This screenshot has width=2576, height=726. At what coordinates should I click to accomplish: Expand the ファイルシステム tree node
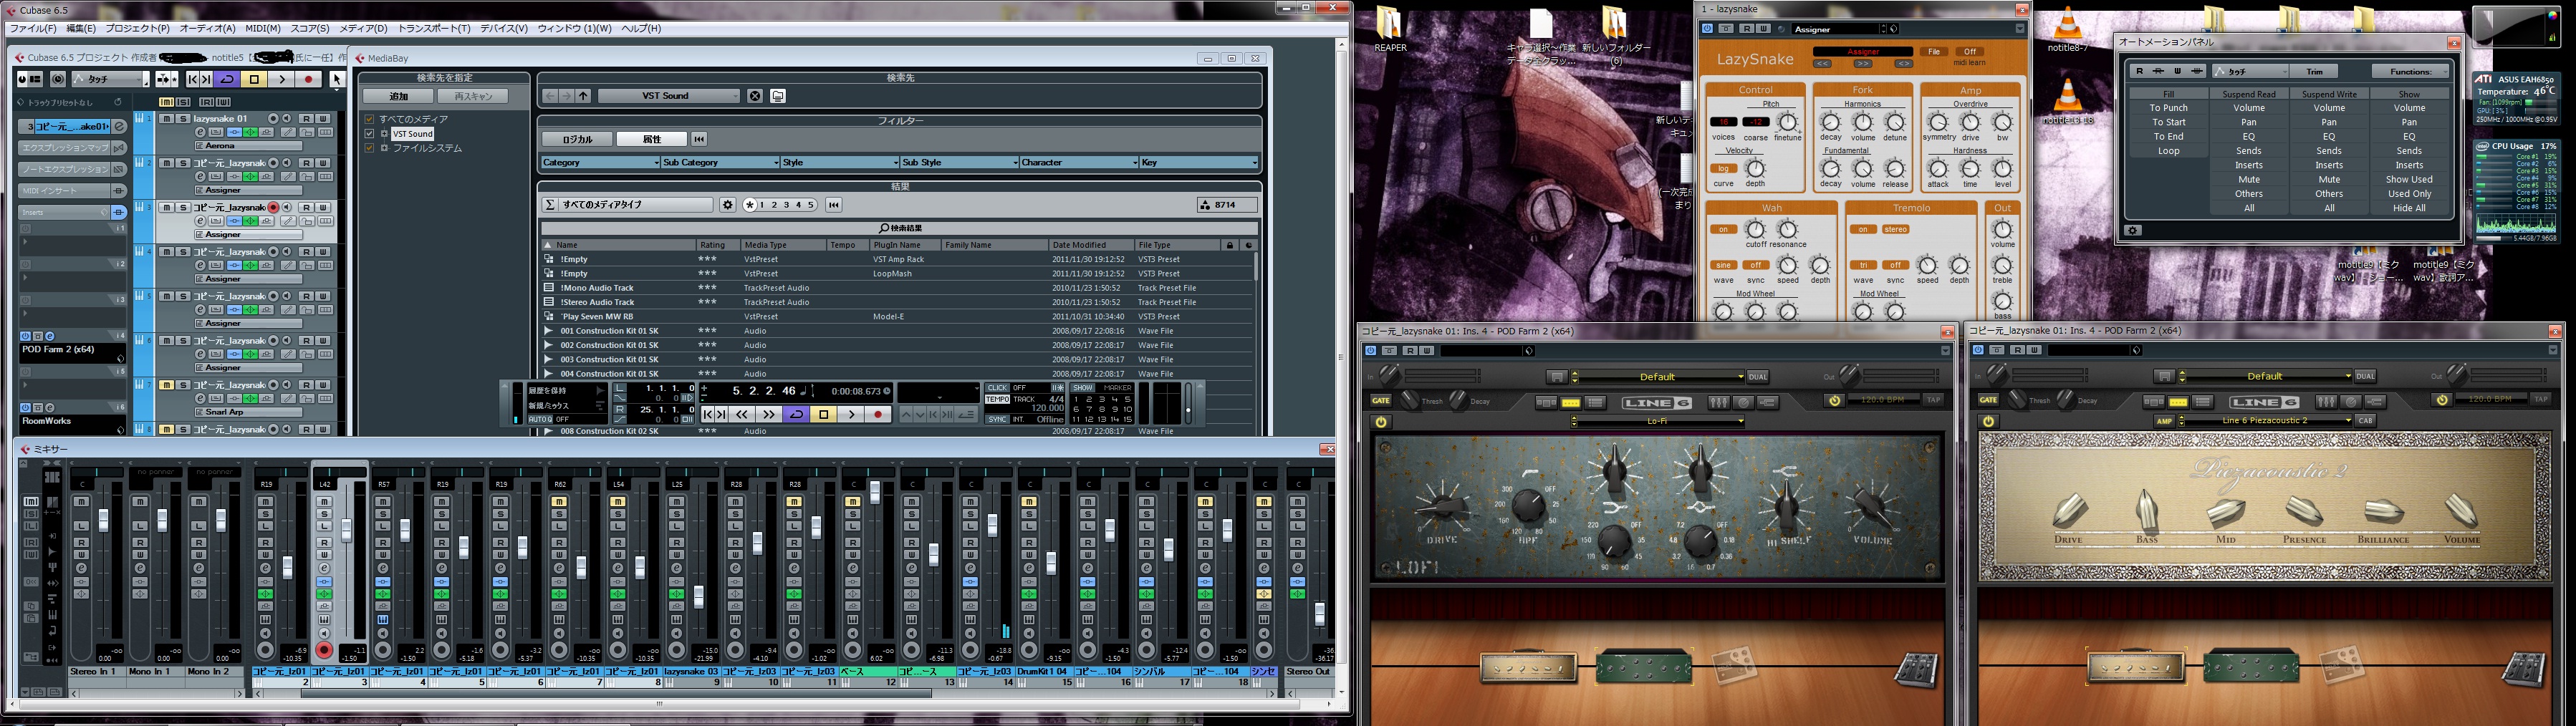pyautogui.click(x=384, y=148)
